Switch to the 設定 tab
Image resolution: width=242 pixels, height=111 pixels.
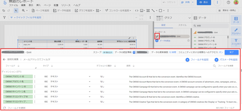(163, 25)
